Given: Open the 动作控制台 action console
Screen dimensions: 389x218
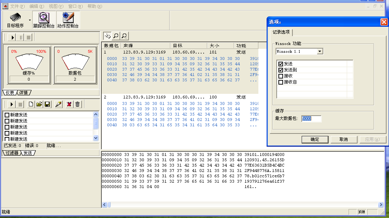Looking at the screenshot, I should point(68,20).
